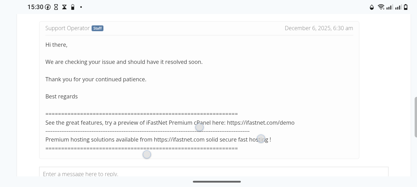417x187 pixels.
Task: Tap the water drop status icon
Action: point(372,7)
